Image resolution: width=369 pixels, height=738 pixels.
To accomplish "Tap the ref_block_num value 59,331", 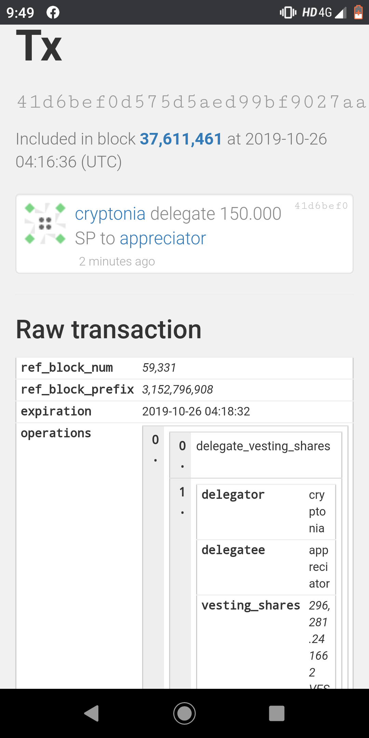I will point(159,368).
